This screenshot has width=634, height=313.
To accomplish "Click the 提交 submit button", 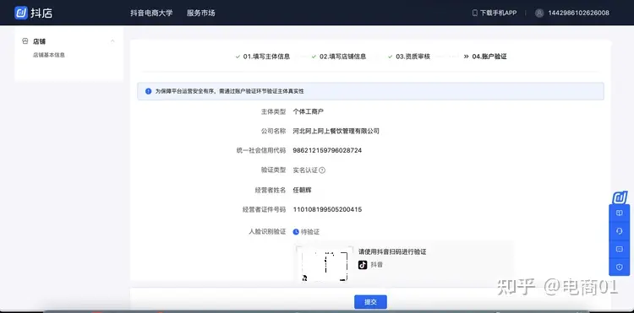I will click(370, 302).
